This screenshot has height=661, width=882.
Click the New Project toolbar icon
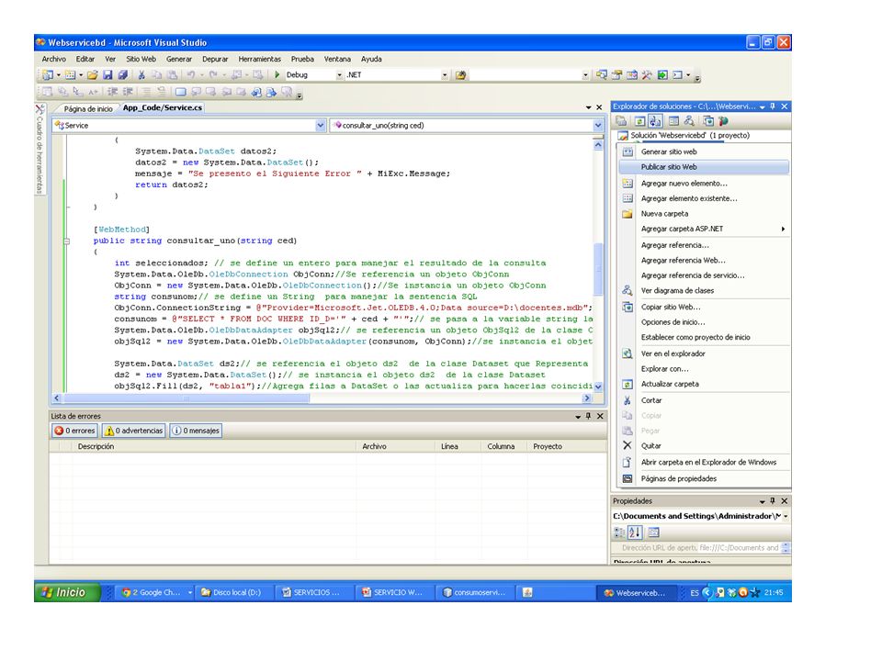(47, 74)
